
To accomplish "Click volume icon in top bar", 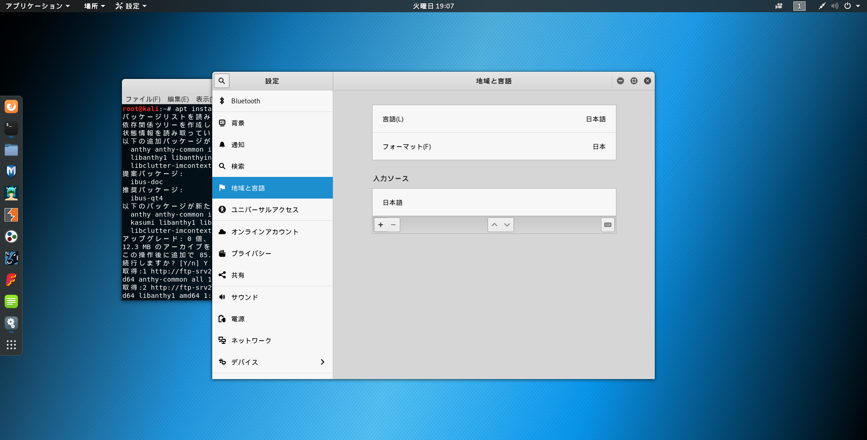I will [834, 6].
